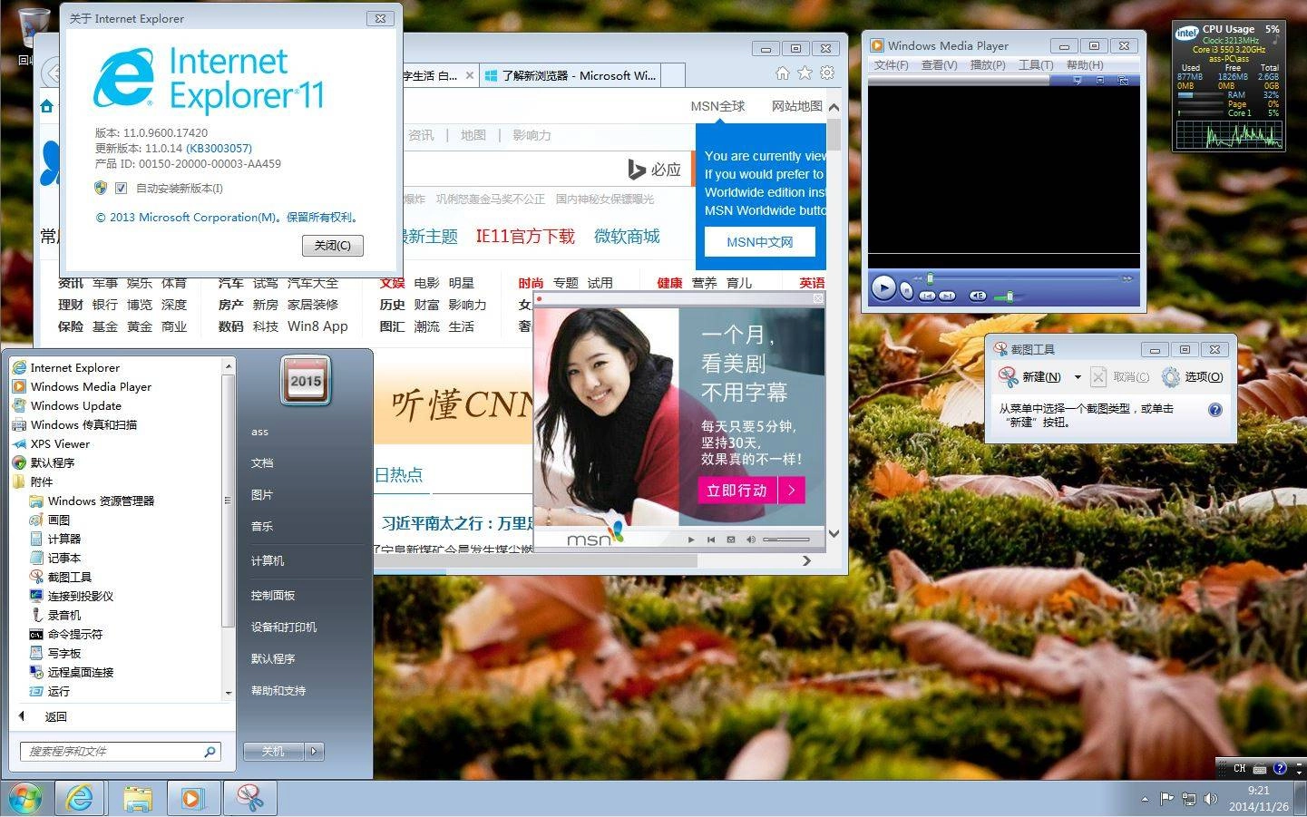
Task: Click the Snipping Tool taskbar icon
Action: click(249, 798)
